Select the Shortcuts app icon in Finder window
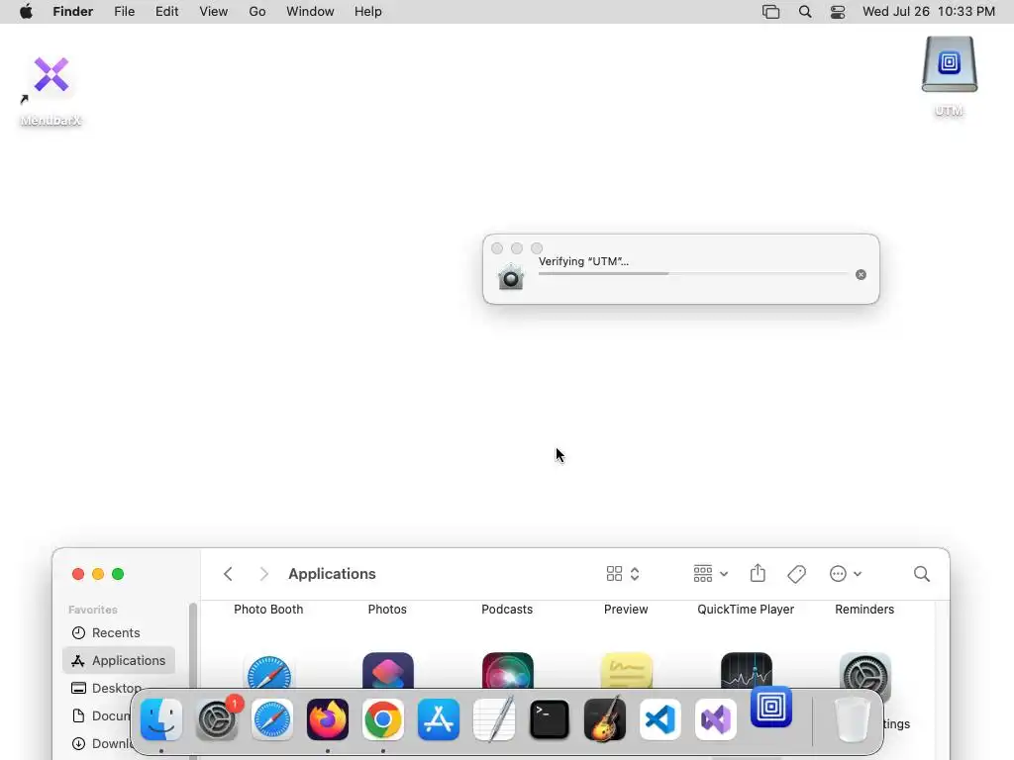 click(388, 670)
